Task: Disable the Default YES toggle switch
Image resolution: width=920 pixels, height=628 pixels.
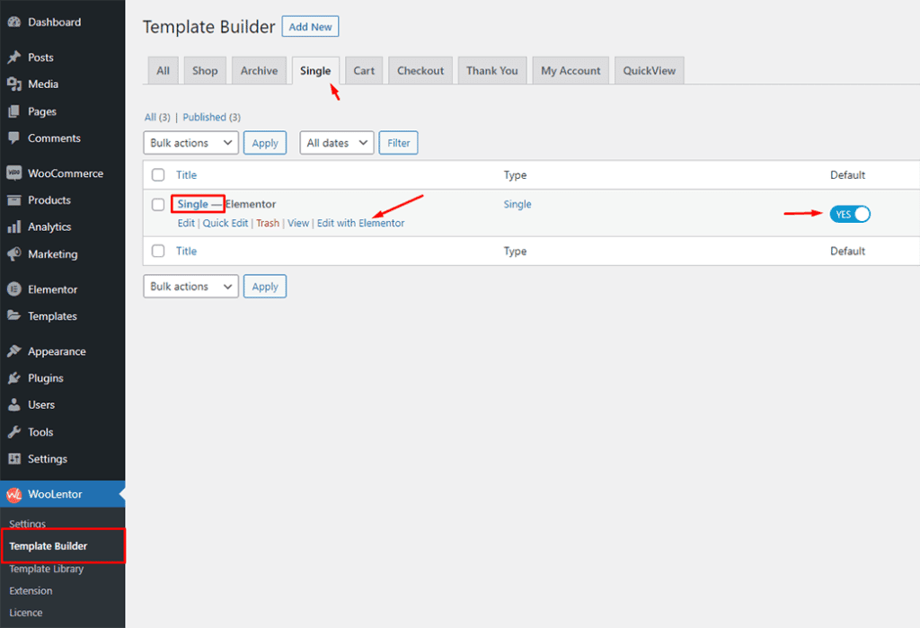Action: (850, 214)
